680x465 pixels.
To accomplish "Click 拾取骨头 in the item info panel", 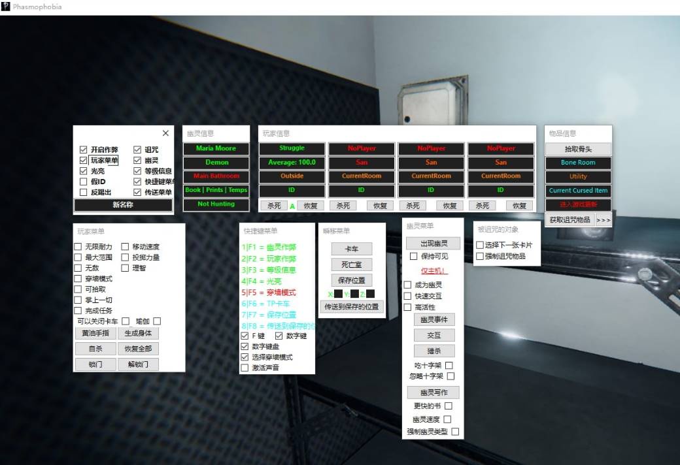I will click(577, 148).
